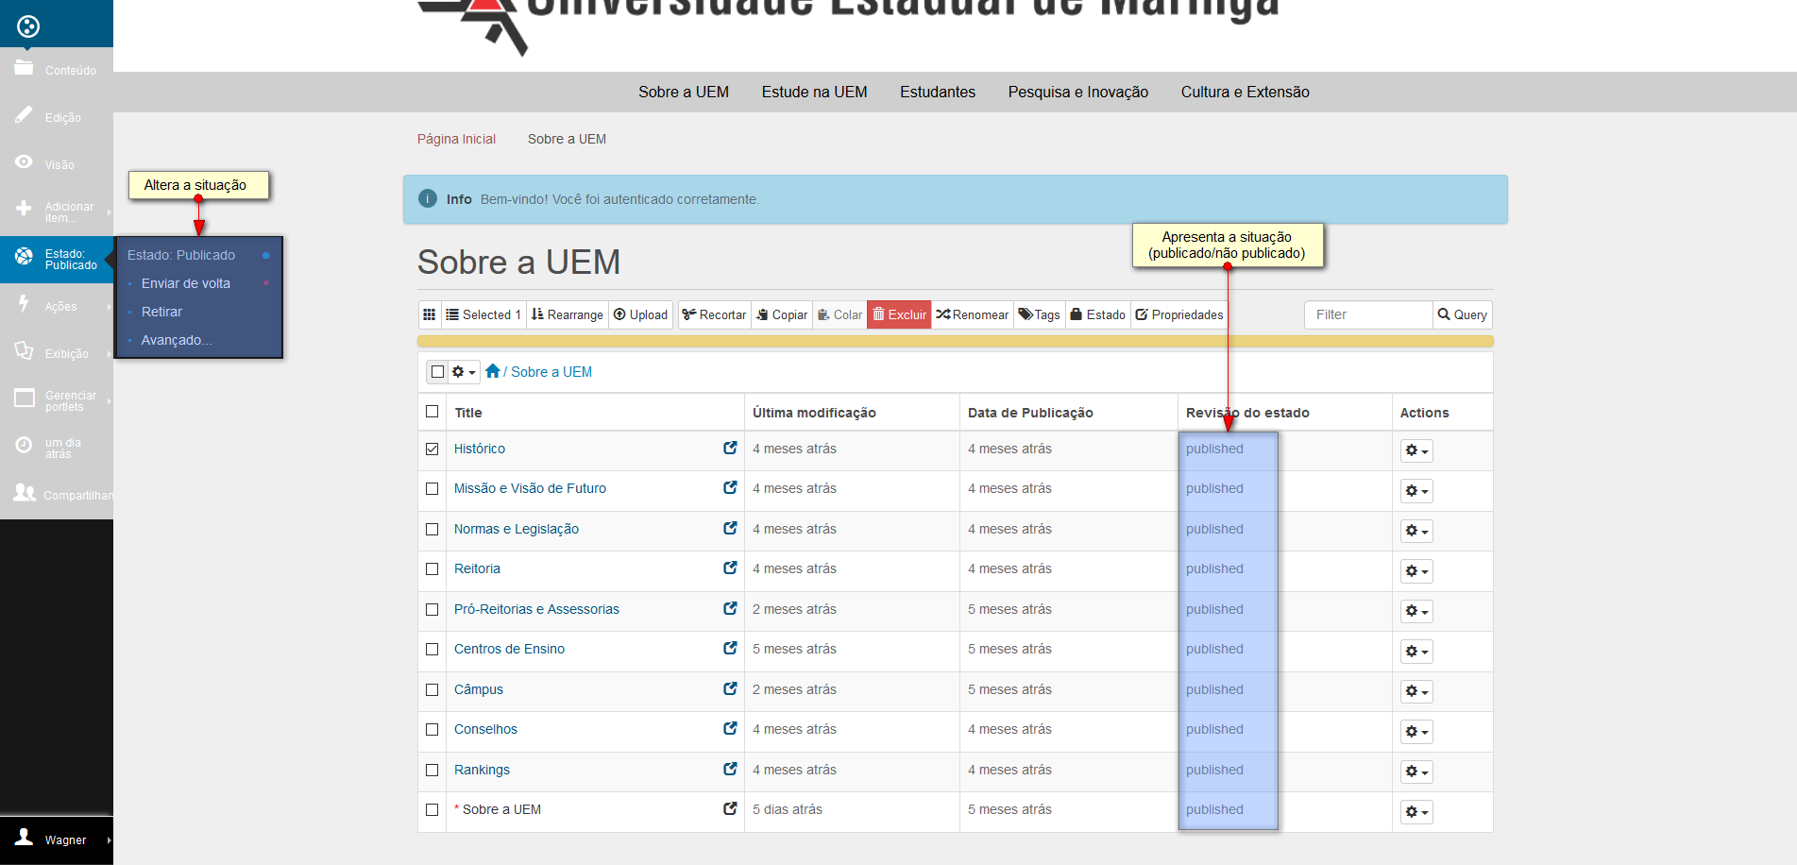The width and height of the screenshot is (1797, 865).
Task: Choose 'Retirar' in state menu
Action: point(161,312)
